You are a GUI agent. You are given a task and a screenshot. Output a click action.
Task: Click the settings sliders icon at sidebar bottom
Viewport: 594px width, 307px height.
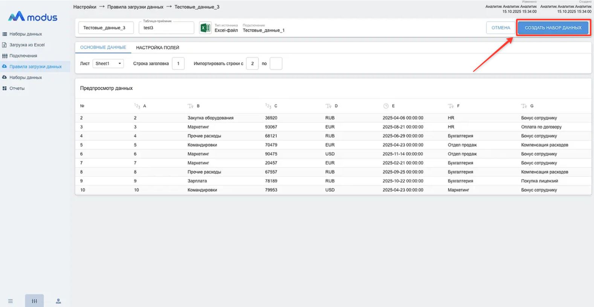[x=34, y=301]
